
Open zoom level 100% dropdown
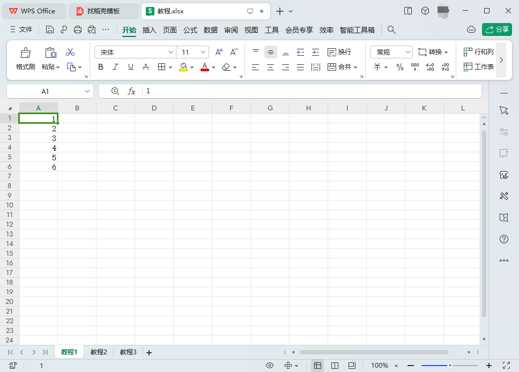(396, 366)
